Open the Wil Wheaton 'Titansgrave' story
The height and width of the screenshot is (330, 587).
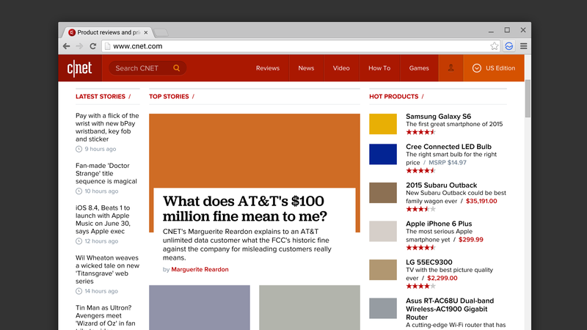[x=107, y=269]
